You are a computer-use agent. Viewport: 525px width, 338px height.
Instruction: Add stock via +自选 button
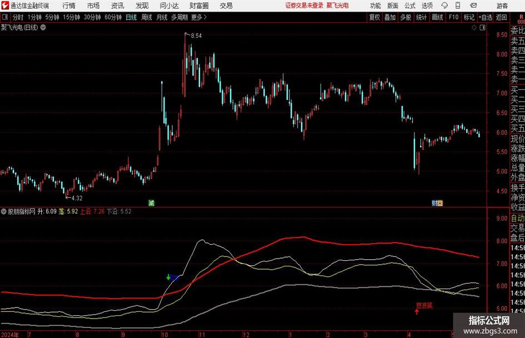(486, 17)
